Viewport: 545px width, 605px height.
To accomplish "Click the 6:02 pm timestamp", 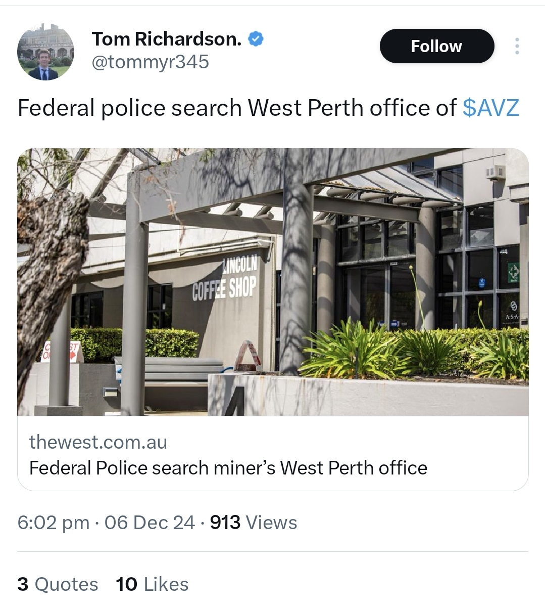I will [54, 523].
